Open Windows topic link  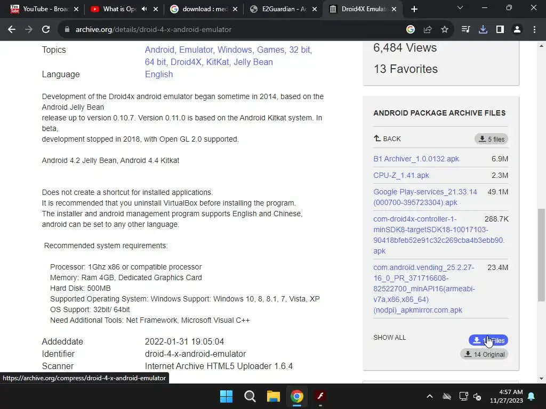coord(235,50)
